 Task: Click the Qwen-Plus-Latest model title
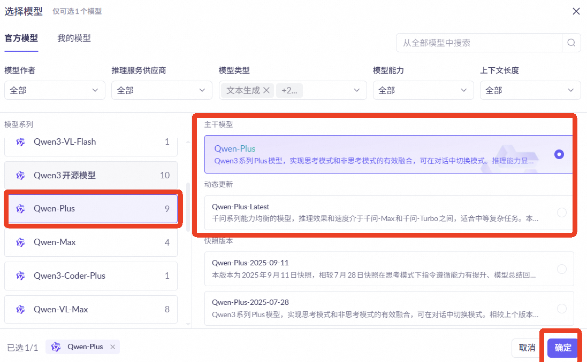[240, 207]
